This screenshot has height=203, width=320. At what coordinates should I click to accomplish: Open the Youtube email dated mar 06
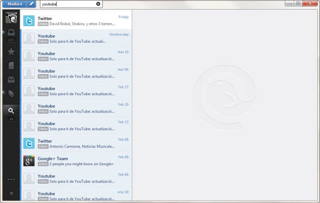click(x=76, y=73)
